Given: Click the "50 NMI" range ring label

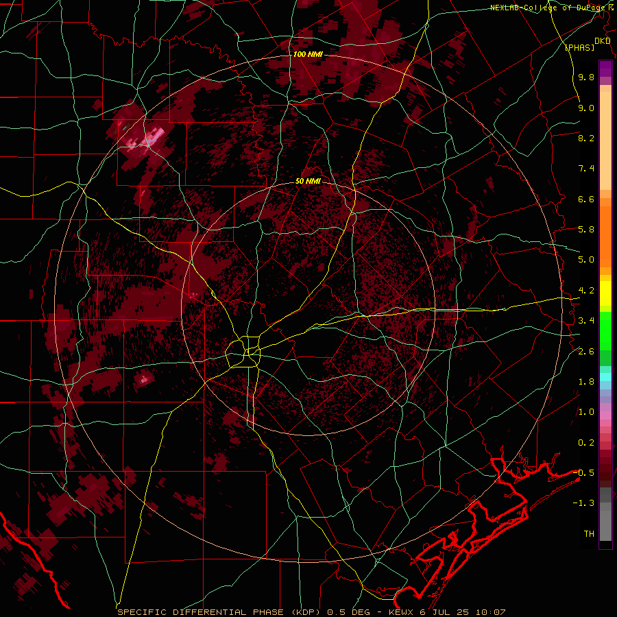Looking at the screenshot, I should [x=308, y=181].
